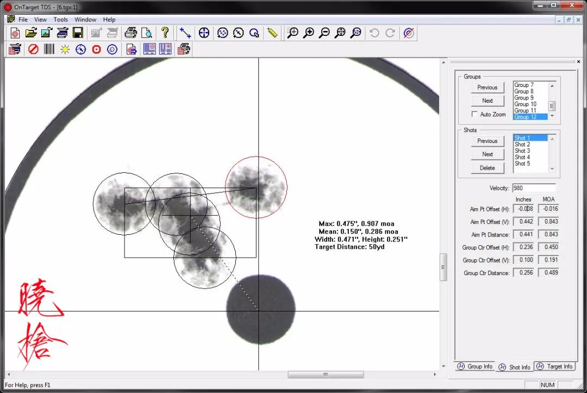Image resolution: width=587 pixels, height=393 pixels.
Task: Click the zoom out magnifier icon
Action: click(x=324, y=33)
